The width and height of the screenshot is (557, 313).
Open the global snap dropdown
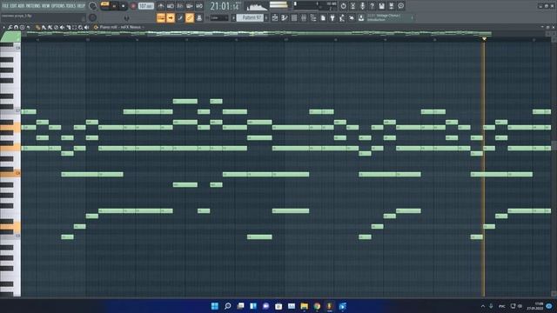[x=219, y=17]
